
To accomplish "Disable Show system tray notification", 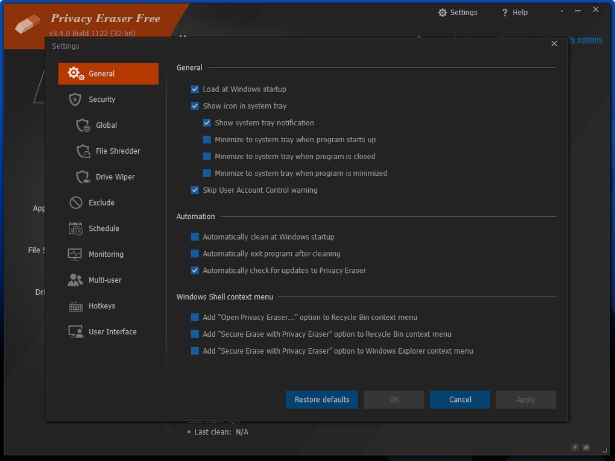I will click(207, 123).
